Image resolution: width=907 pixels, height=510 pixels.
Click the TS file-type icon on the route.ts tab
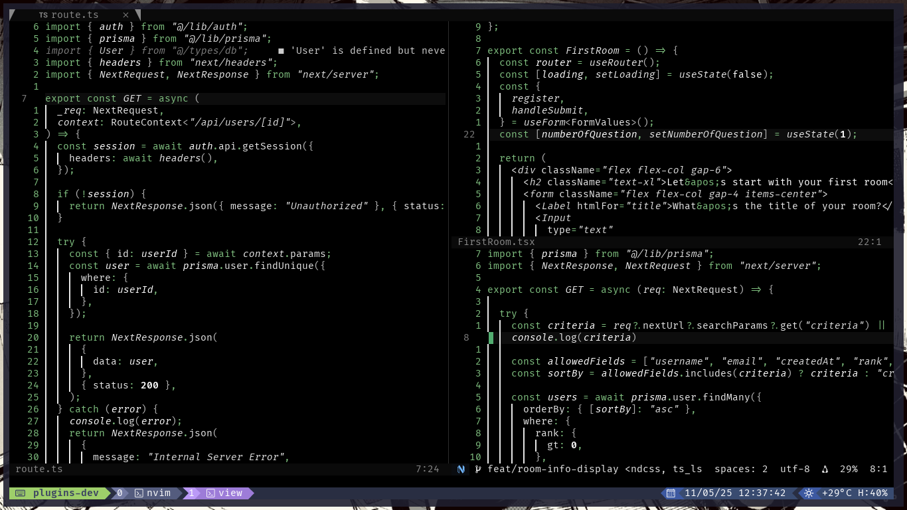(42, 14)
